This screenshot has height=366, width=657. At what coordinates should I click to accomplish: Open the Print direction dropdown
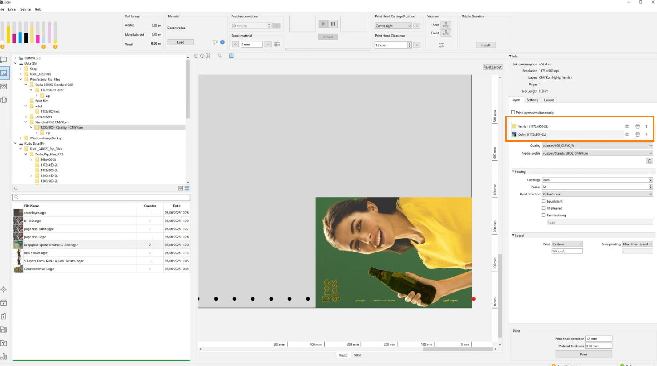pos(597,194)
